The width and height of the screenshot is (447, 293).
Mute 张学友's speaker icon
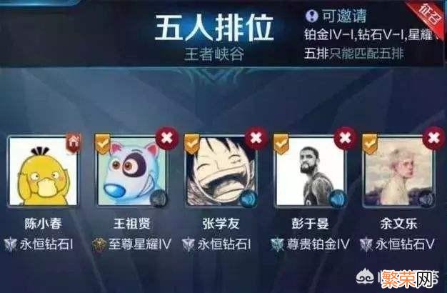(x=248, y=198)
